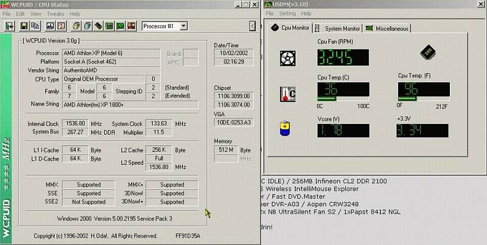
Task: Click the Cpu Temp (F) progress bar
Action: [x=424, y=99]
